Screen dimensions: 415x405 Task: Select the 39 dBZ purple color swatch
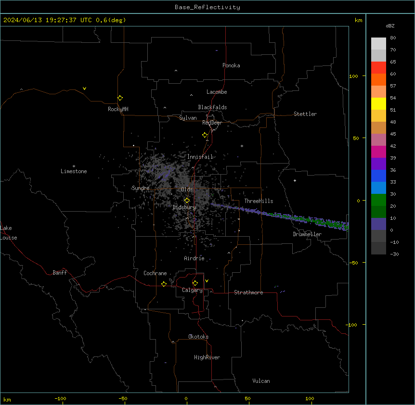pyautogui.click(x=378, y=164)
